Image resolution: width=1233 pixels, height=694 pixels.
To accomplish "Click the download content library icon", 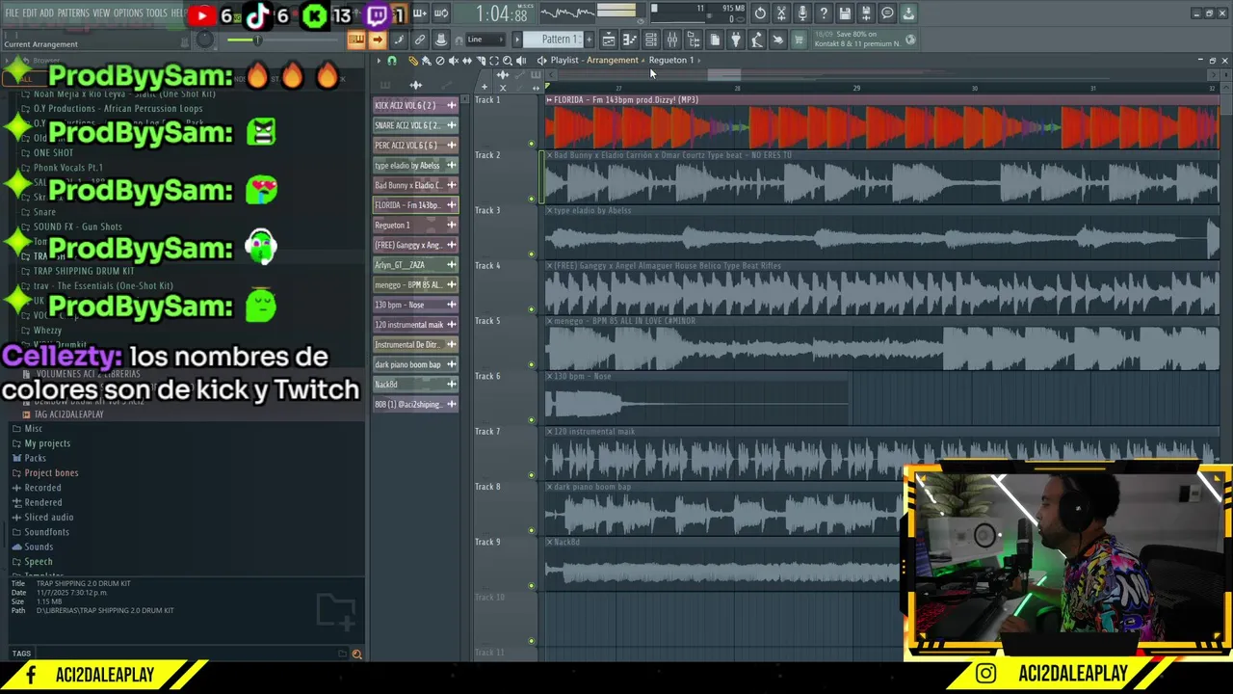I will pos(908,13).
